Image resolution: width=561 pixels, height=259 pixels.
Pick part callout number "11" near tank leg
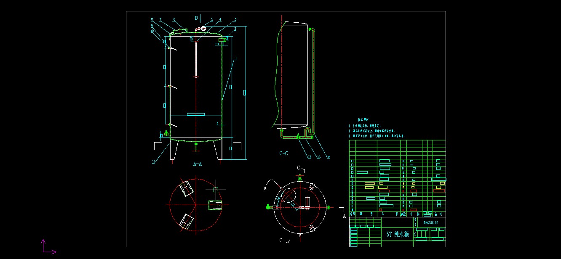pos(154,161)
